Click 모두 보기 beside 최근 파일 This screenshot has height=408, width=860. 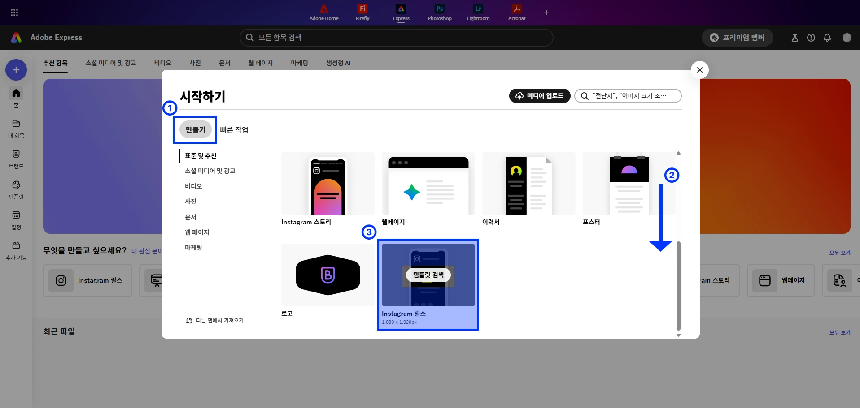click(x=840, y=333)
